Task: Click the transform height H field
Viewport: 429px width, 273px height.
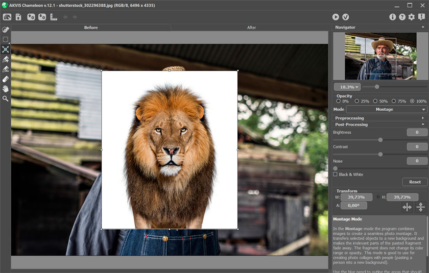Action: (x=402, y=197)
